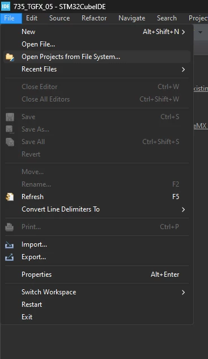Click the Save floppy disk icon

(10, 117)
